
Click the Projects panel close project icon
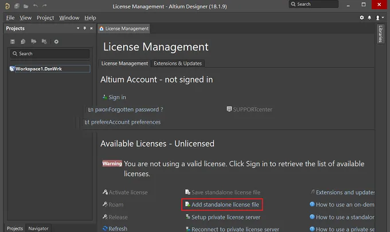(44, 41)
